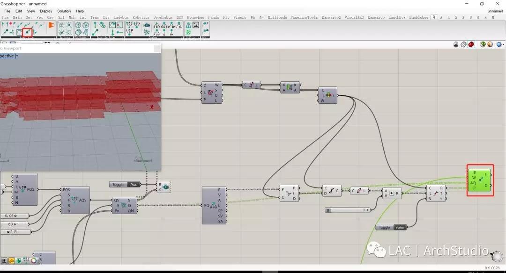Select the K A dispatch-style component
The height and width of the screenshot is (273, 506).
pos(290,87)
